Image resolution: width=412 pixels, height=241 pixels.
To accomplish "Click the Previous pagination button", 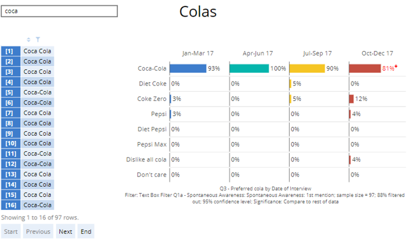I will (x=38, y=231).
